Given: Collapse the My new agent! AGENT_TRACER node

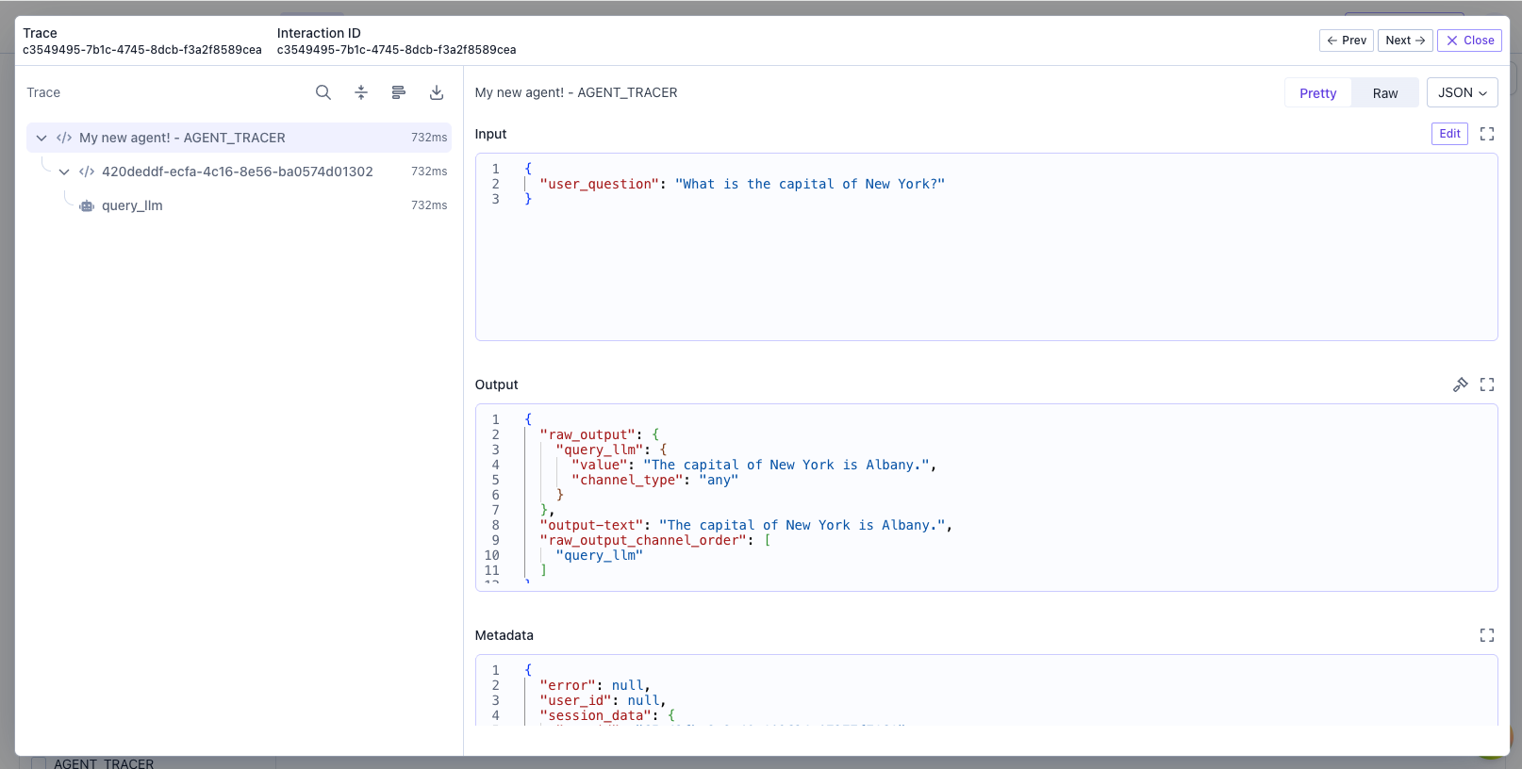Looking at the screenshot, I should pos(41,138).
